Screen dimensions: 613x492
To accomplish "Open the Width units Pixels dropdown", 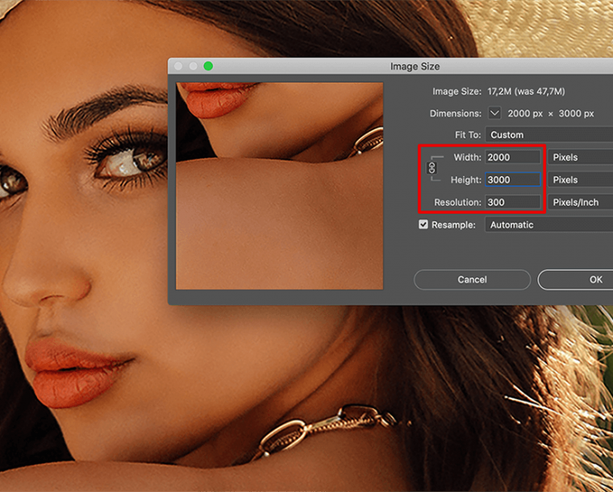I will 581,157.
